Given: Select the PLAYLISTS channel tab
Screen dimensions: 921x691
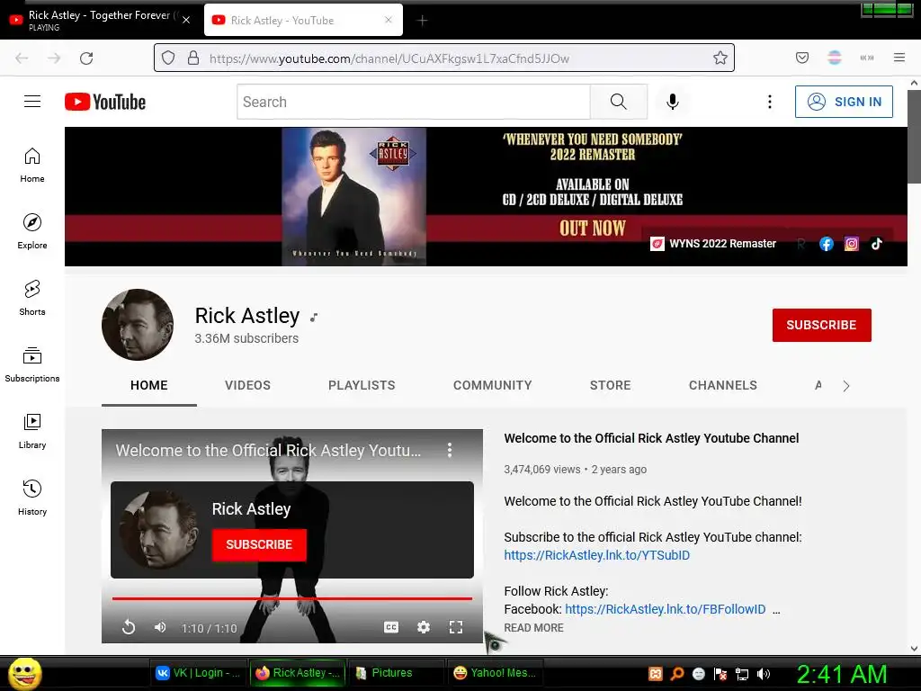Looking at the screenshot, I should 362,385.
